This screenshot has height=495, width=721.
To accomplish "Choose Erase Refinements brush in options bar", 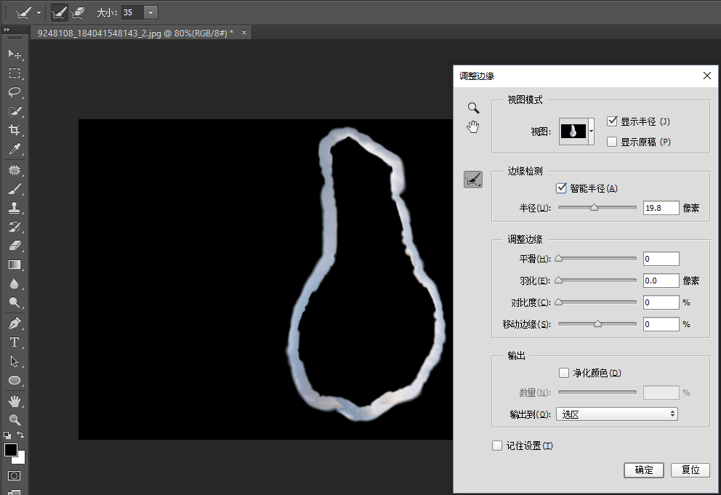I will [x=78, y=12].
